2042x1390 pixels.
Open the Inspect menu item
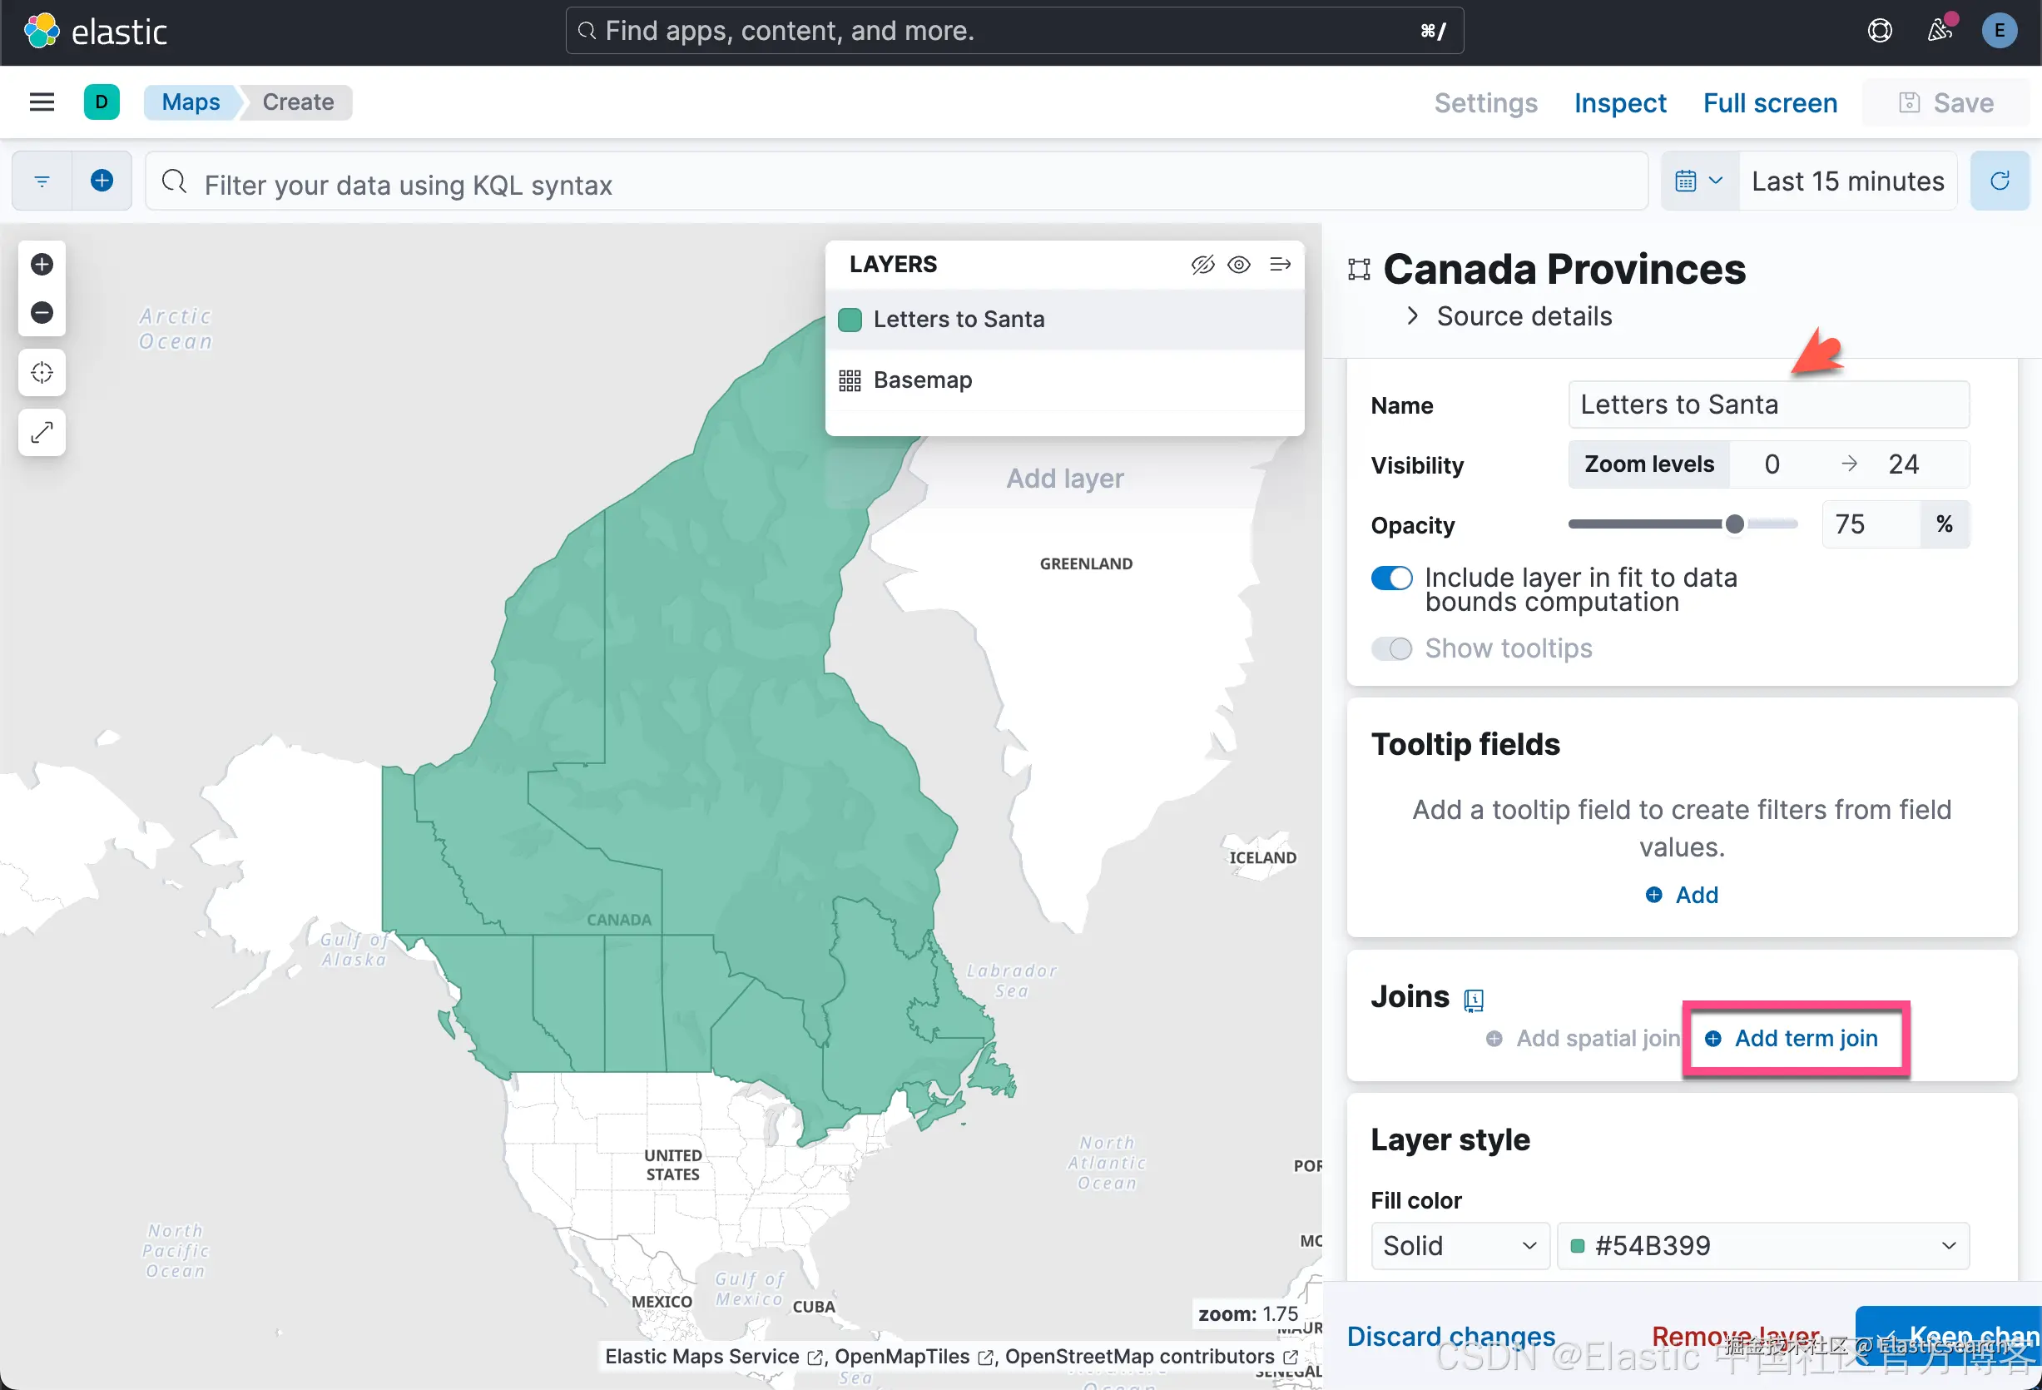1619,103
